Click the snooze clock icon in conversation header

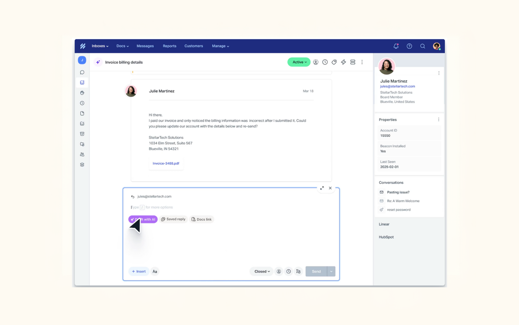pyautogui.click(x=325, y=62)
